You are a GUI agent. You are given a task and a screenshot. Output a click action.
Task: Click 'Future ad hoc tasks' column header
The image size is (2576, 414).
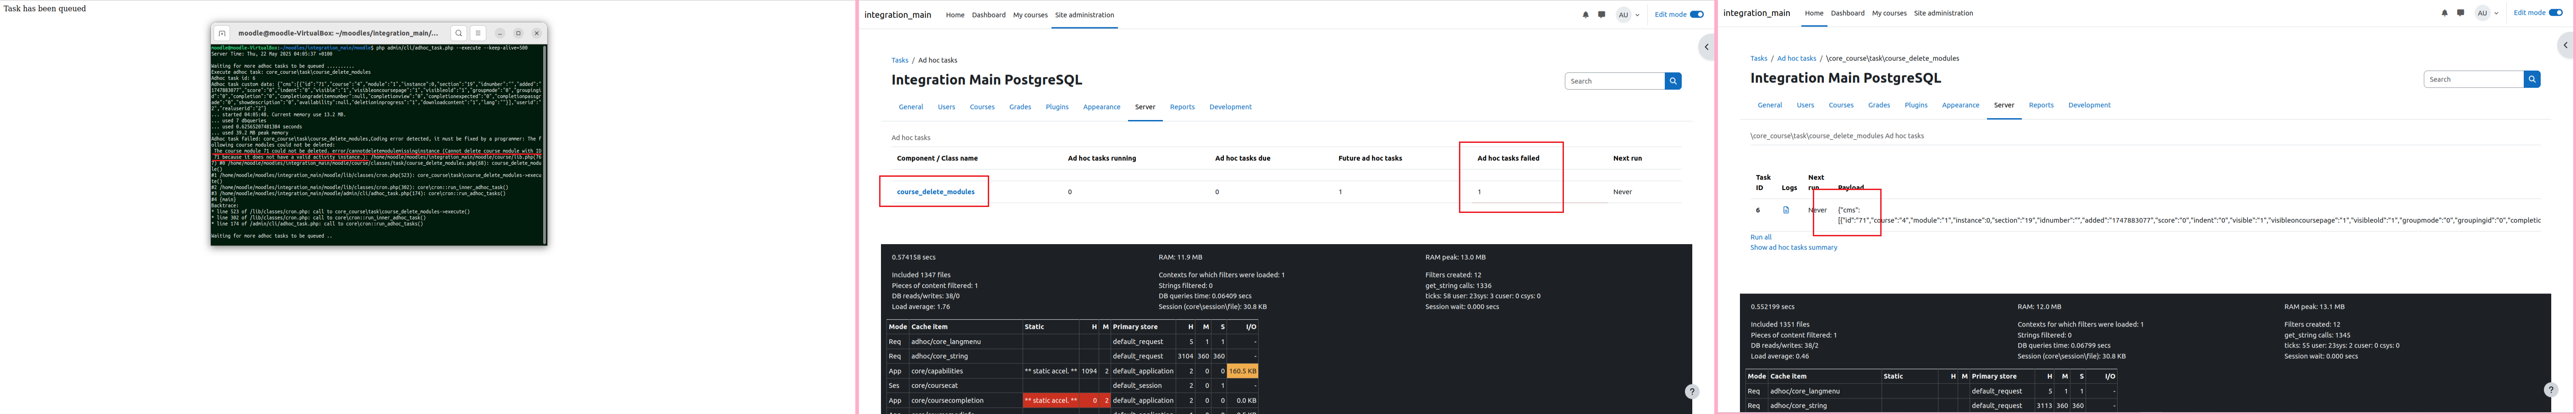[1370, 158]
